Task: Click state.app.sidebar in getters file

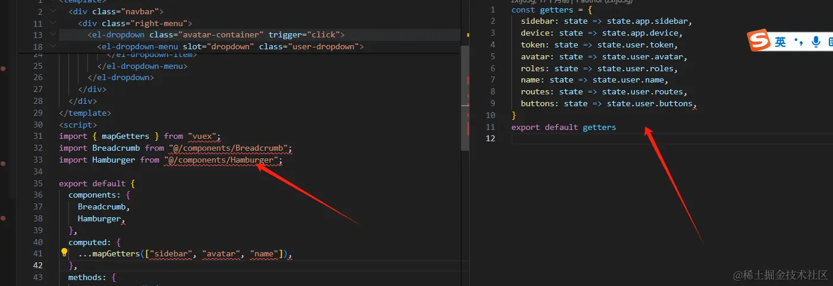Action: [647, 21]
